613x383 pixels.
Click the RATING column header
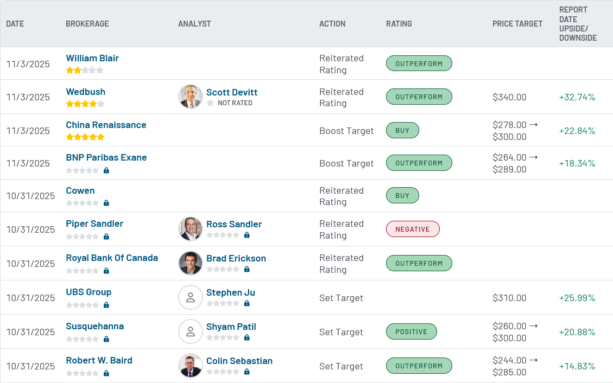tap(399, 24)
